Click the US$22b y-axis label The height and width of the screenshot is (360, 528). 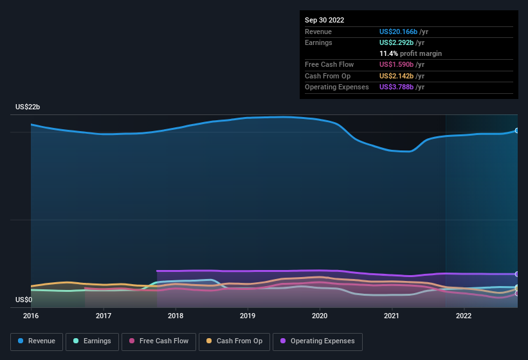point(28,107)
